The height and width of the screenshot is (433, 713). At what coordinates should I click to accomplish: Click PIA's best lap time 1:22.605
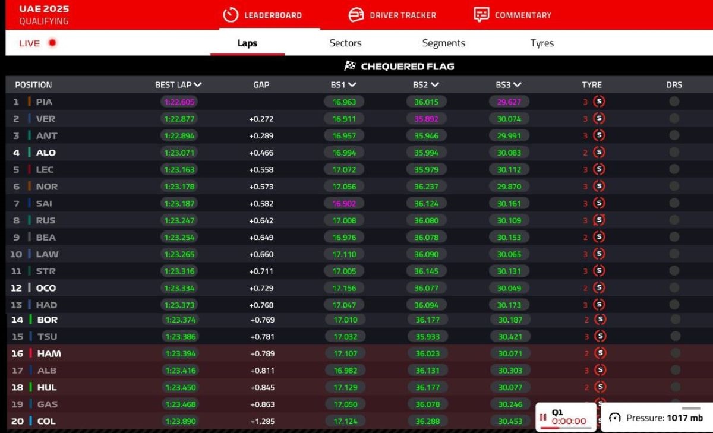point(178,102)
